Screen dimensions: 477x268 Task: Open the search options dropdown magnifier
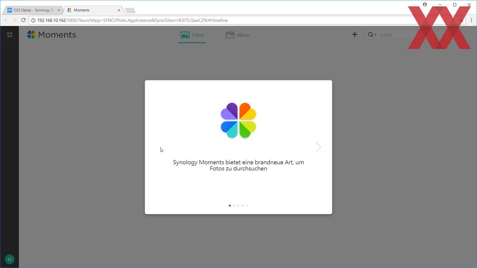coord(372,35)
